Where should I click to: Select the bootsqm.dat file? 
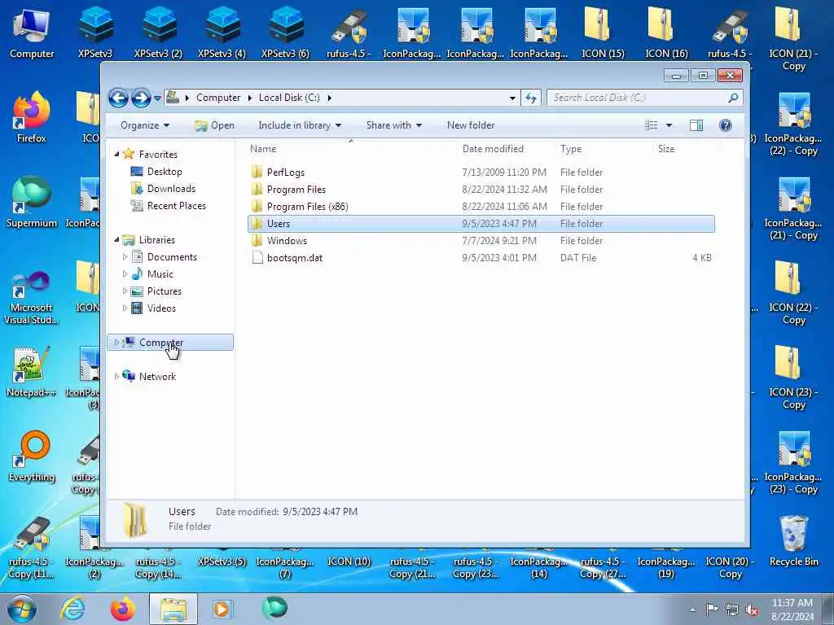(481, 258)
